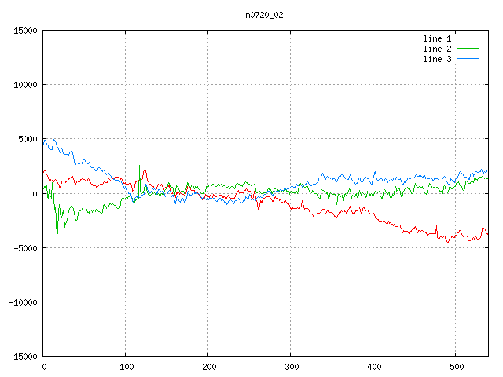Screen dimensions: 503x377
Task: Click the 100 x-axis label
Action: pos(127,367)
